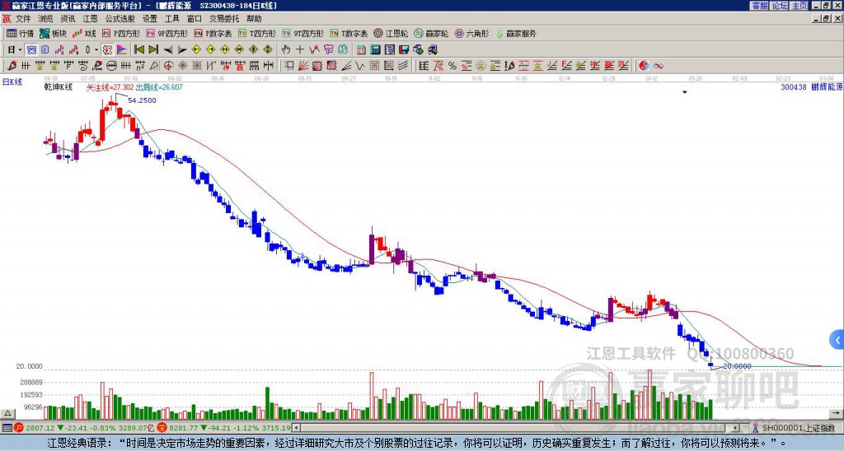Click the percent % tool icon
844x451 pixels.
coord(452,66)
